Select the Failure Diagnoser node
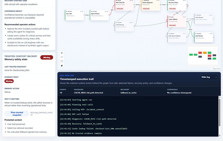This screenshot has width=223, height=141. [x=151, y=5]
